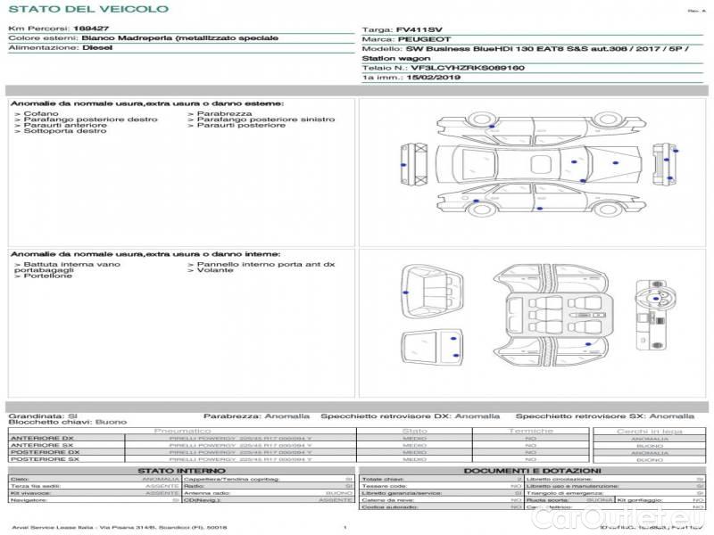Click the blue damage dot on the front-view diagram

point(403,165)
